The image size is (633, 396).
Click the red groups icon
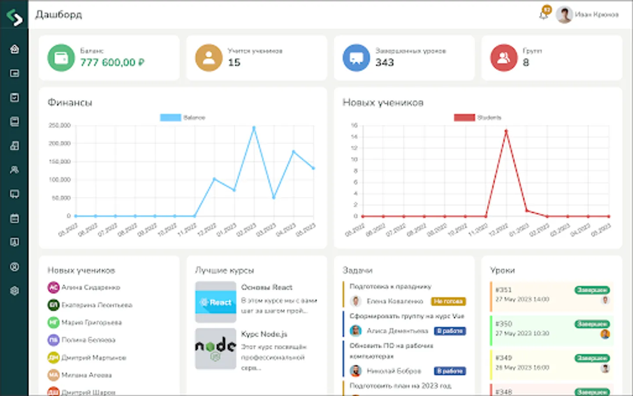pyautogui.click(x=504, y=58)
